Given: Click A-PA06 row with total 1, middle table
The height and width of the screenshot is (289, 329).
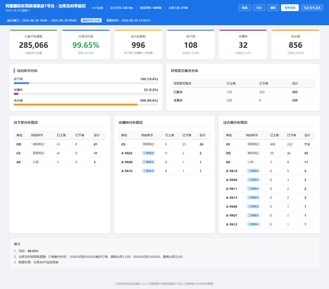Looking at the screenshot, I should [x=164, y=162].
